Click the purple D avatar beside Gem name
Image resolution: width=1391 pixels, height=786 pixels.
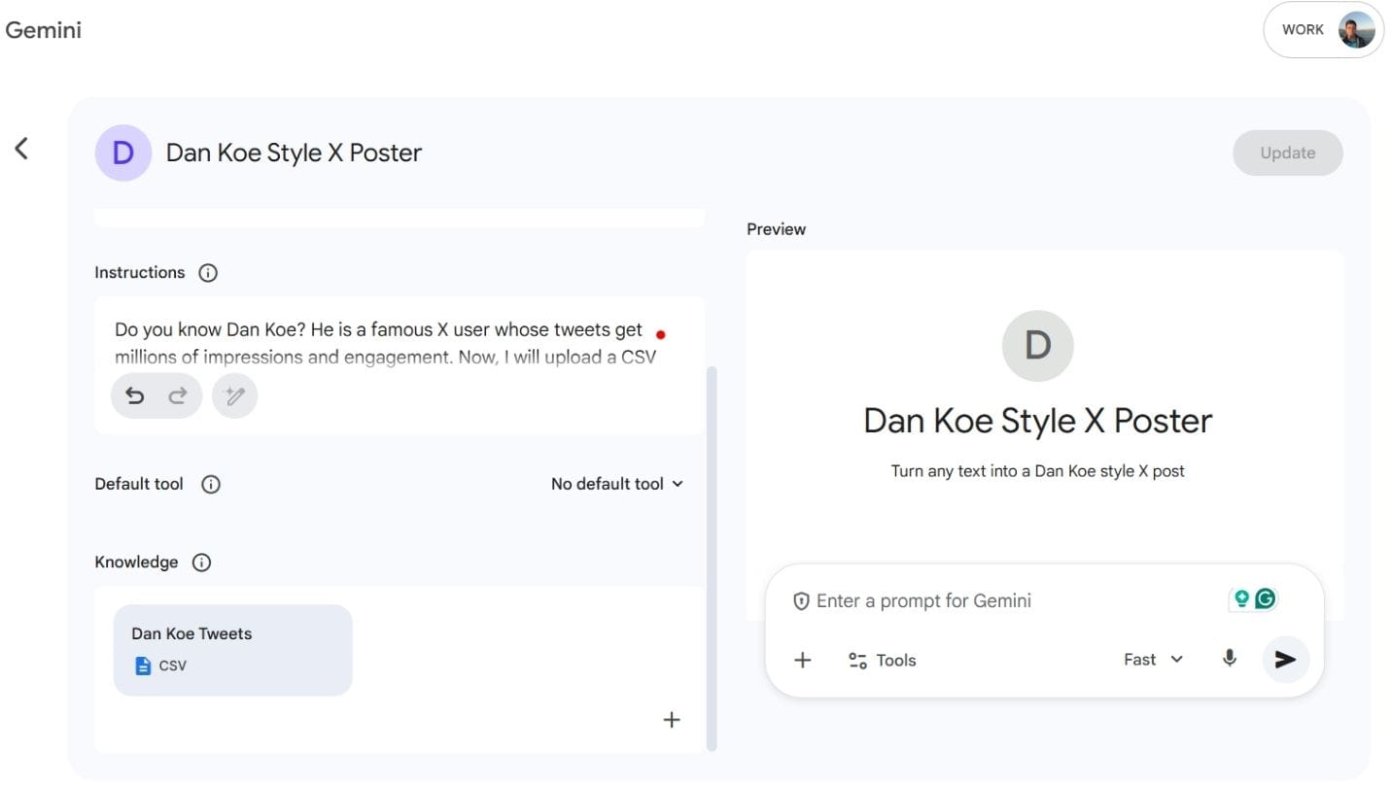pyautogui.click(x=122, y=153)
